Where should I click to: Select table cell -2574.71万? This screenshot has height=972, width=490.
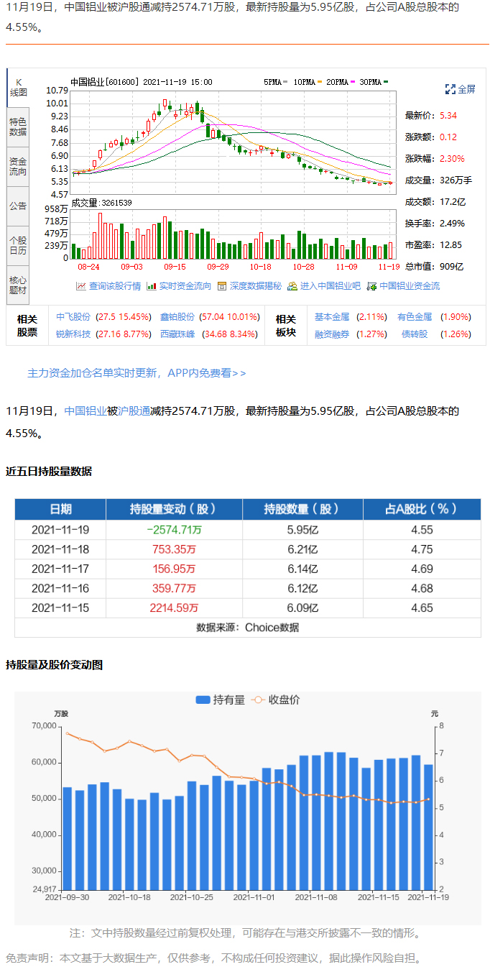[x=174, y=530]
